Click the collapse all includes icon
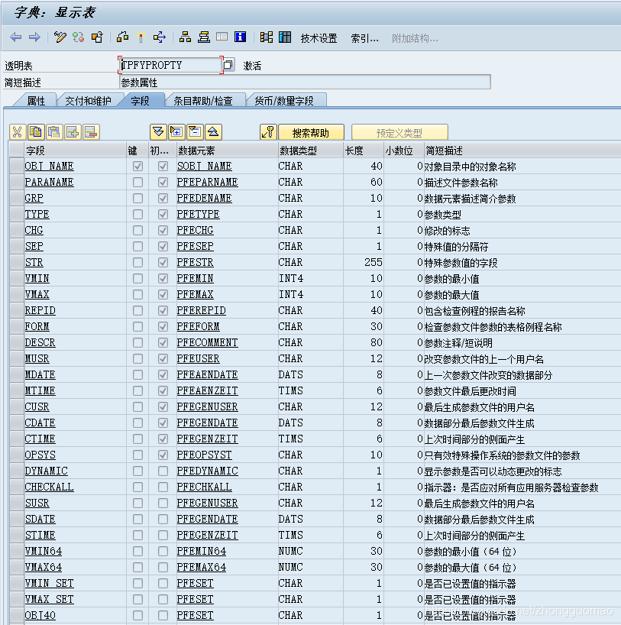This screenshot has height=625, width=621. click(213, 132)
